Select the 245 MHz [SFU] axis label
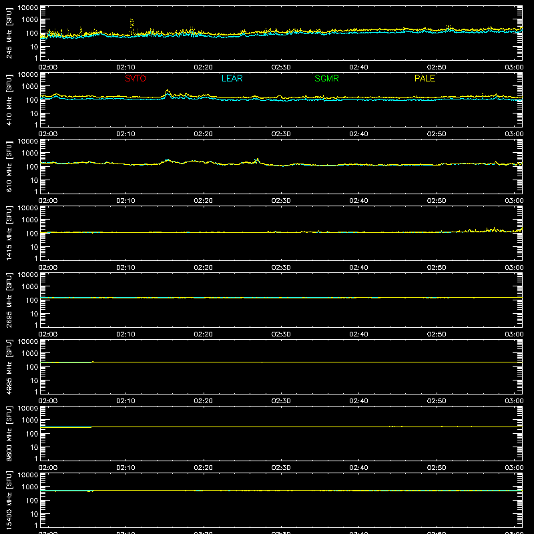 click(9, 33)
